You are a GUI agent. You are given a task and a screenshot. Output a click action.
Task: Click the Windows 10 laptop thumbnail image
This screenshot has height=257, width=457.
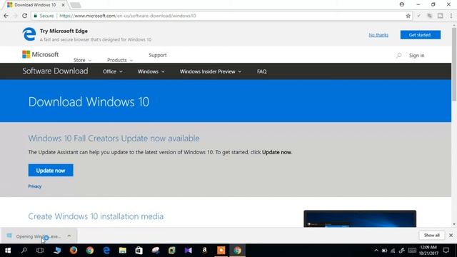[360, 218]
